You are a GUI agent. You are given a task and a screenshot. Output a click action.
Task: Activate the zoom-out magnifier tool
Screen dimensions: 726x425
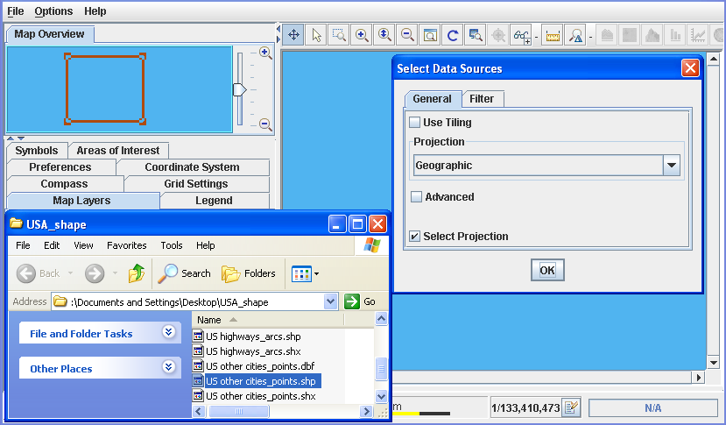click(407, 35)
